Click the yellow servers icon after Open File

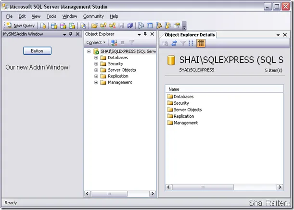point(103,25)
